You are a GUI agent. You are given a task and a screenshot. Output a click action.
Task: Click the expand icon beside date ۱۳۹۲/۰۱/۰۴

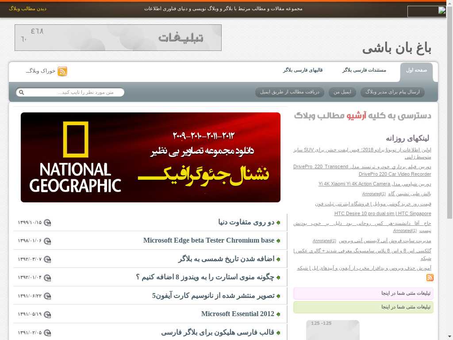[x=47, y=278]
